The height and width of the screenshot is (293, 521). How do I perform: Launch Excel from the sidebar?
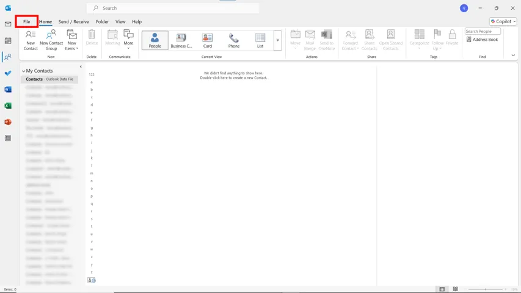pos(8,106)
